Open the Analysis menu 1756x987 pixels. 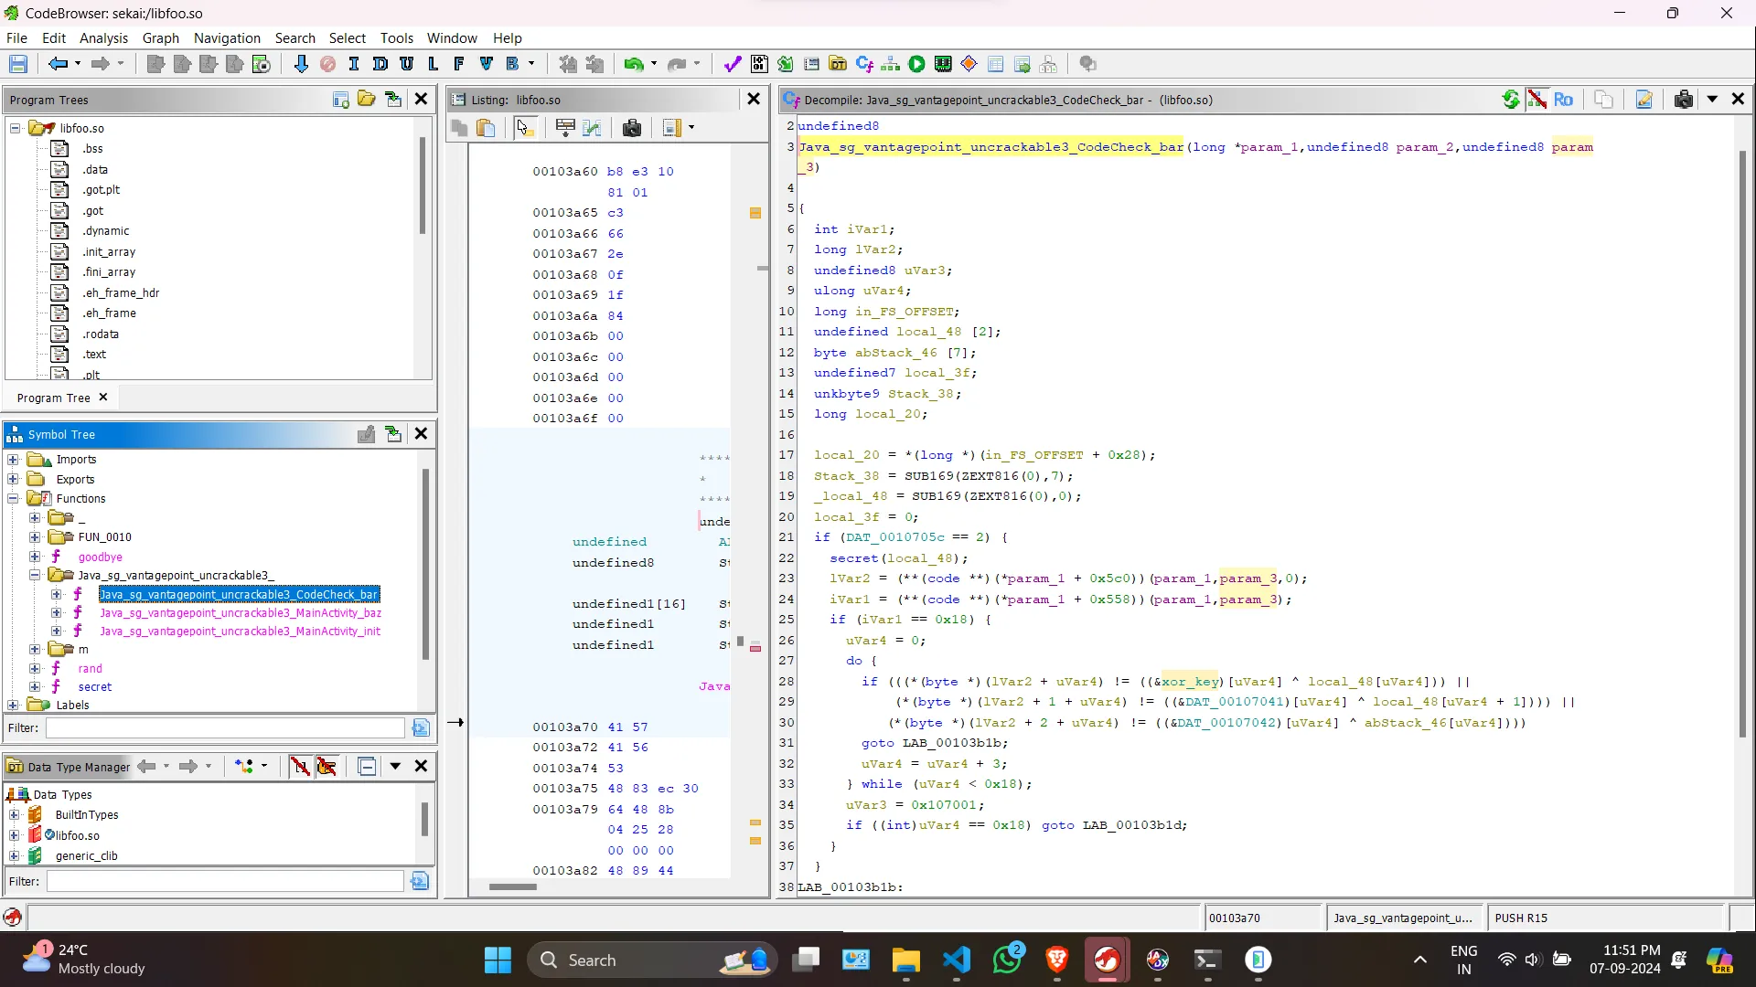pyautogui.click(x=103, y=37)
